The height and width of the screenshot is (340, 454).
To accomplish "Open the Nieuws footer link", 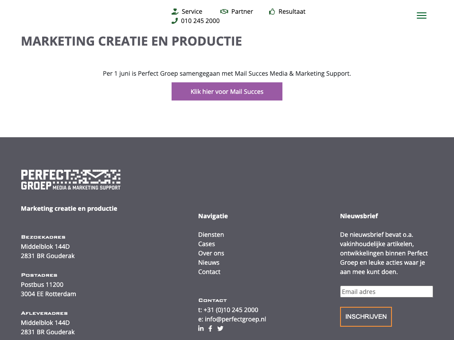I will (x=209, y=263).
